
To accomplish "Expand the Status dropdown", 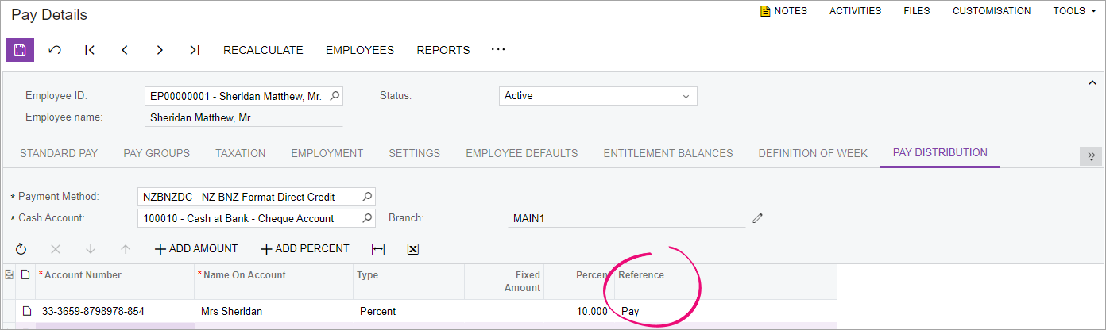I will [686, 96].
